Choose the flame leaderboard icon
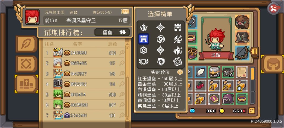Viewport: 284px width, 128px height. tap(177, 50)
